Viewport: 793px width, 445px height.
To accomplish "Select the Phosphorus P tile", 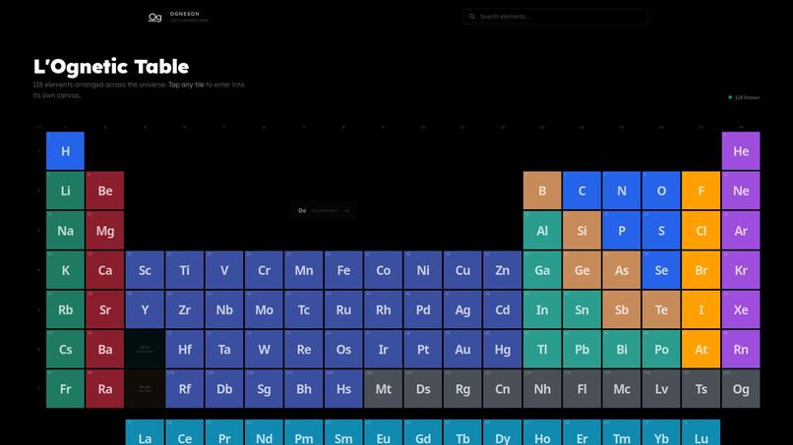I will tap(622, 230).
